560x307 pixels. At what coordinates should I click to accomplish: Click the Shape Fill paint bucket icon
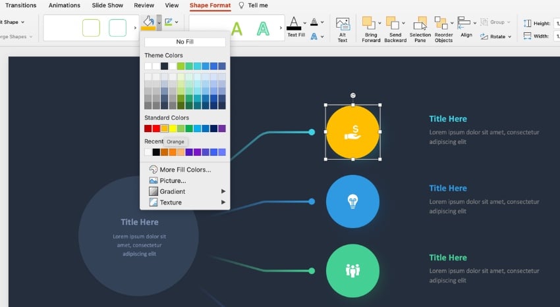pos(148,24)
